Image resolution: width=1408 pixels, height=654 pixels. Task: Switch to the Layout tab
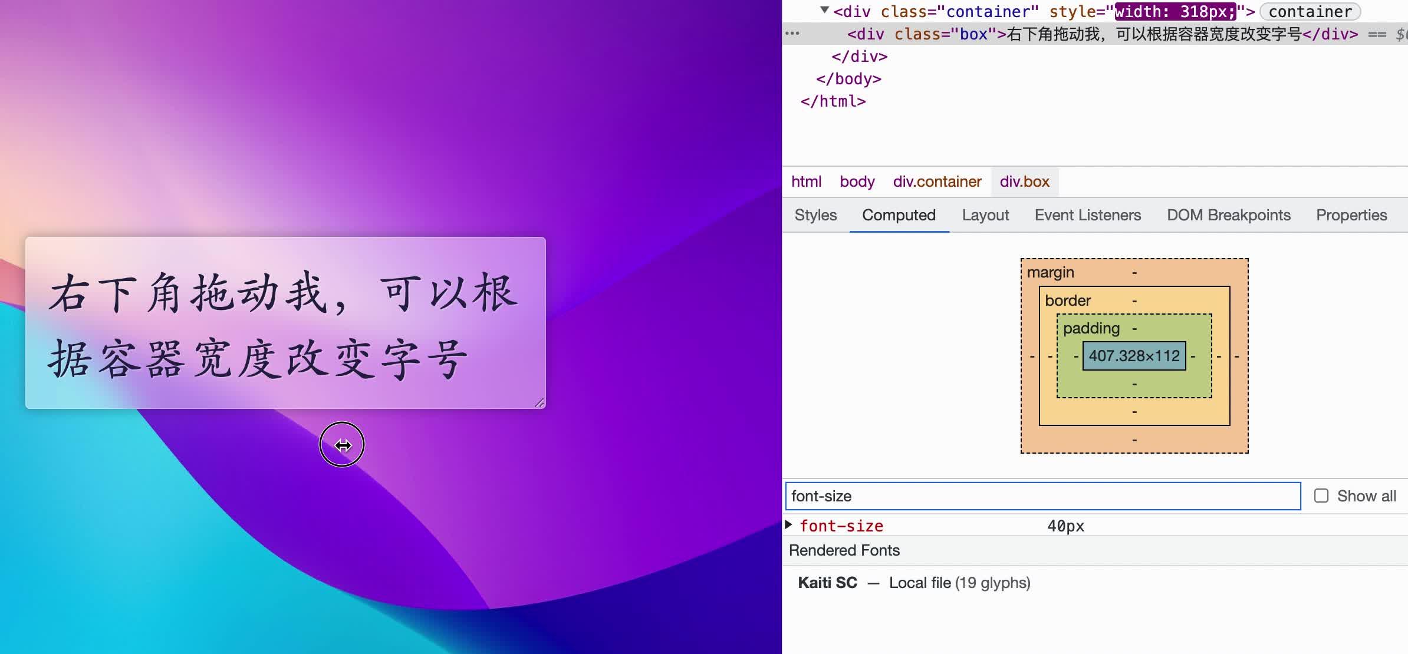985,215
